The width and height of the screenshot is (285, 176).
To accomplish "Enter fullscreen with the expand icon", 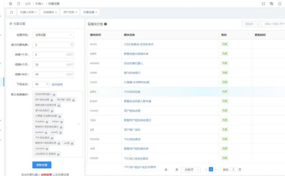I will point(263,4).
